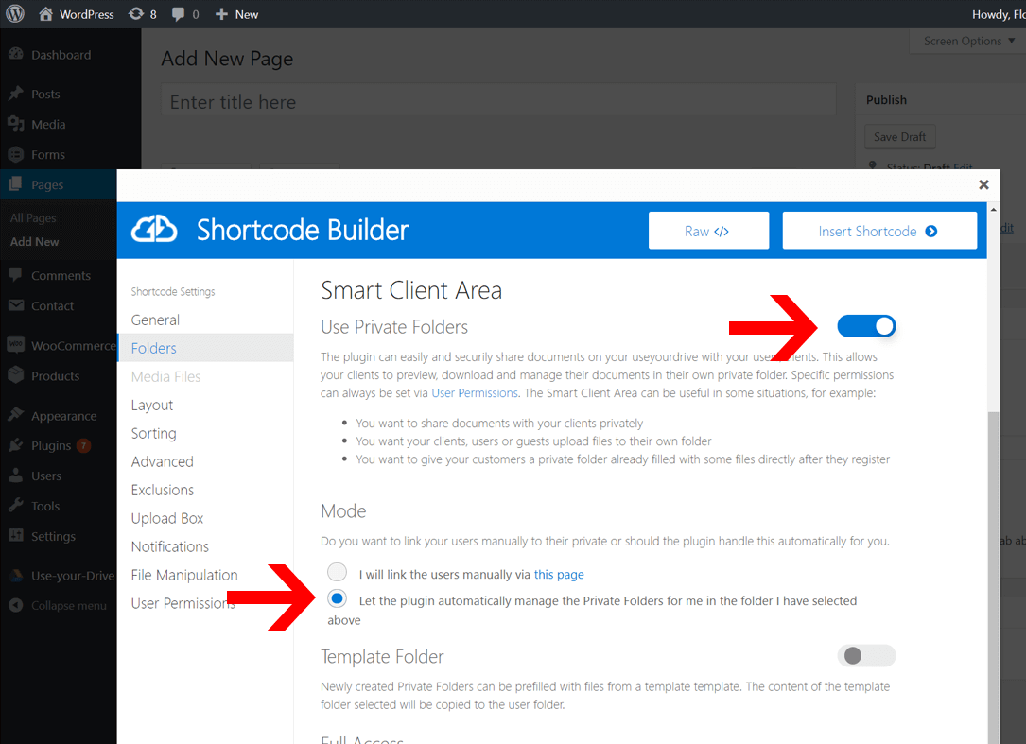Open Add New in the Pages submenu
Screen dimensions: 1026x744
[x=34, y=241]
